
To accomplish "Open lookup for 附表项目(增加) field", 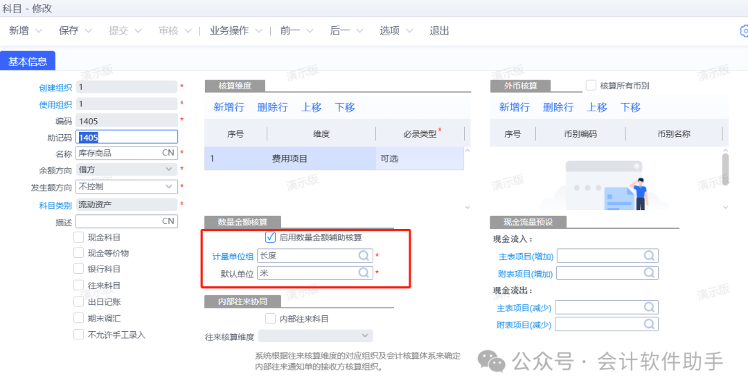I will [649, 274].
